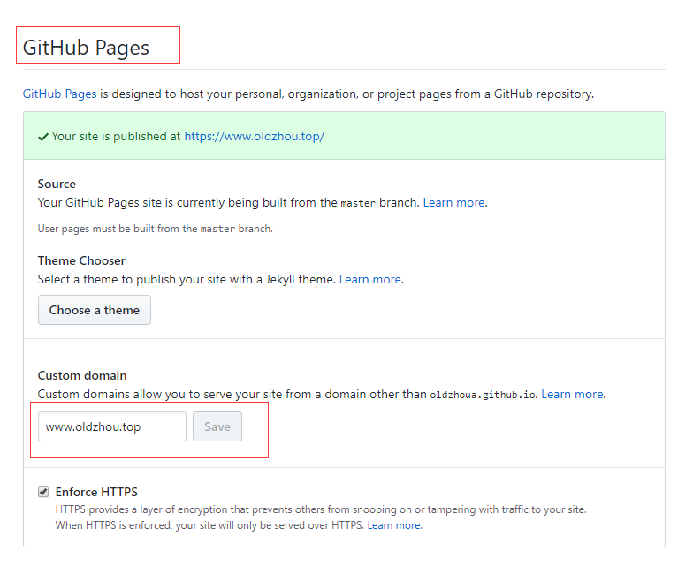Click Learn more in Source section
Screen dimensions: 693x573
[x=454, y=203]
